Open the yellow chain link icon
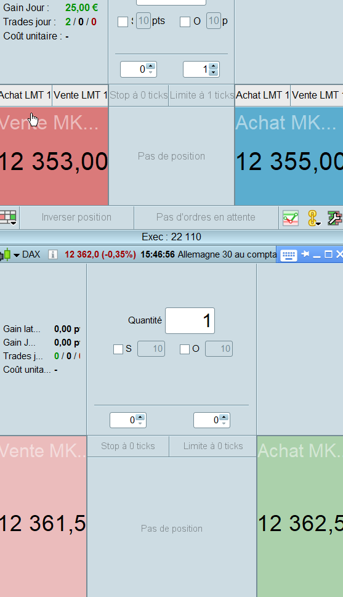The height and width of the screenshot is (597, 343). [x=313, y=217]
